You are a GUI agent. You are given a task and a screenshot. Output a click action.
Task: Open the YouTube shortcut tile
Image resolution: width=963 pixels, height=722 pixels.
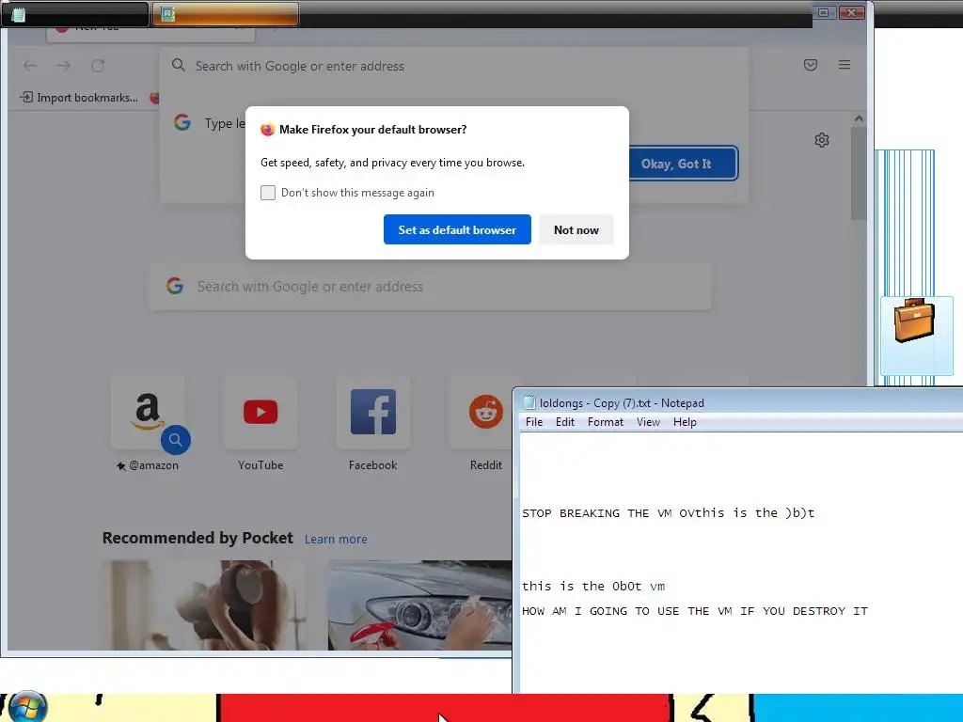click(260, 413)
